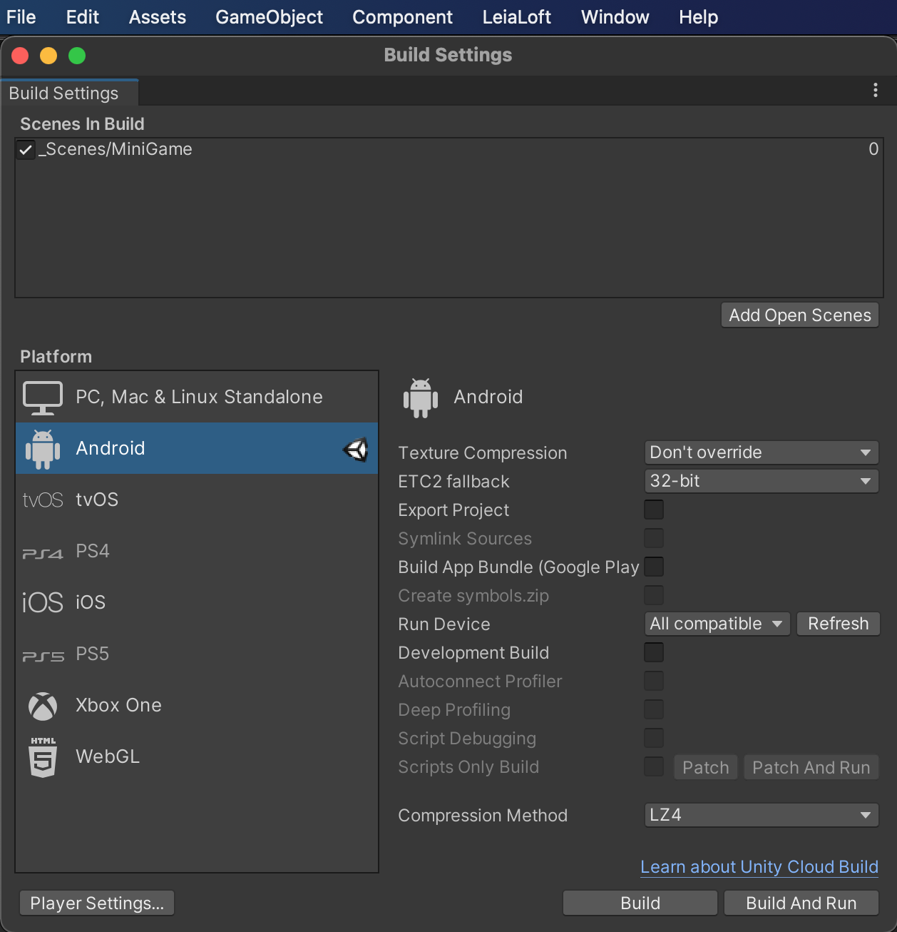
Task: Click the Build button
Action: coord(640,903)
